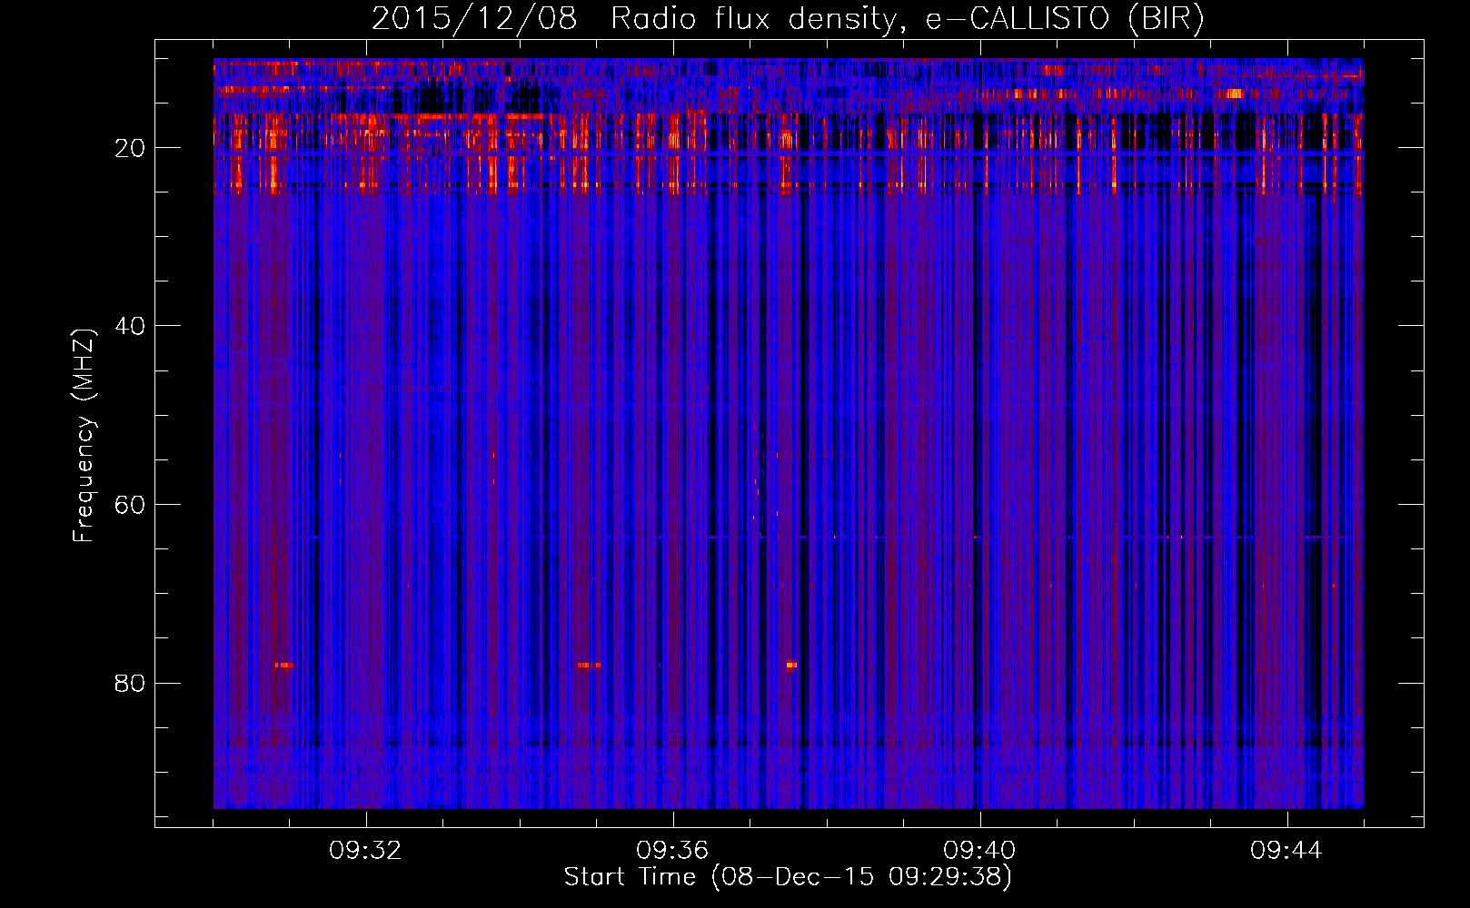Click the bright orange burst near 14 MHz around 09:43
The image size is (1470, 908).
1234,94
